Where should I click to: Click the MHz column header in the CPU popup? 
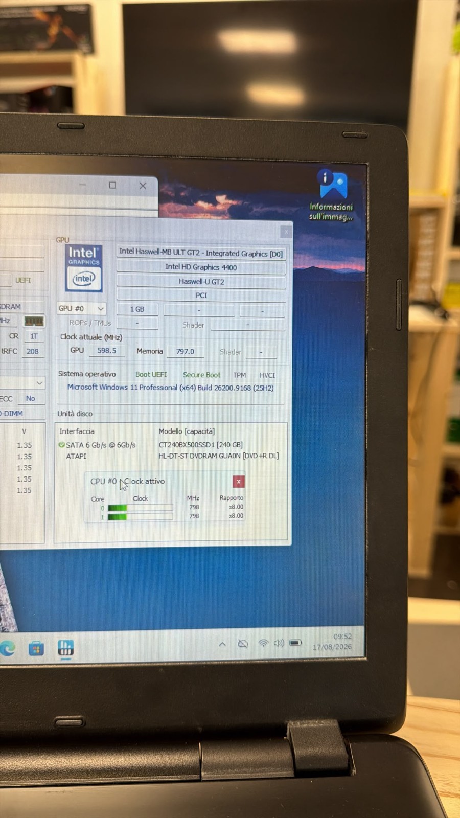click(x=193, y=498)
